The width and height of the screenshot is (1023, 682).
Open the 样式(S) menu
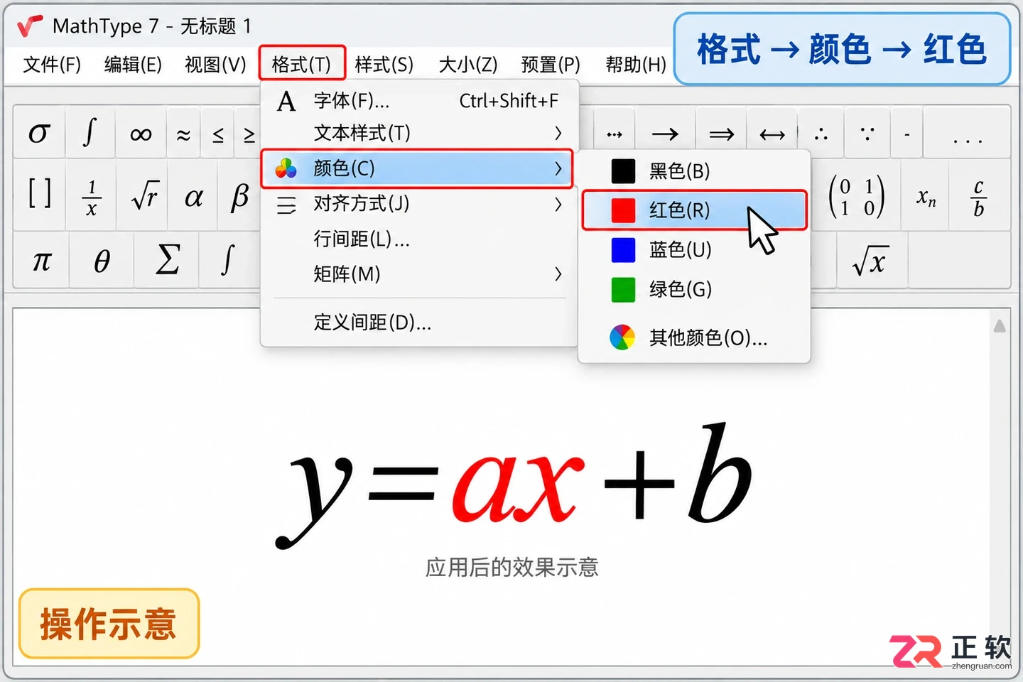[384, 65]
